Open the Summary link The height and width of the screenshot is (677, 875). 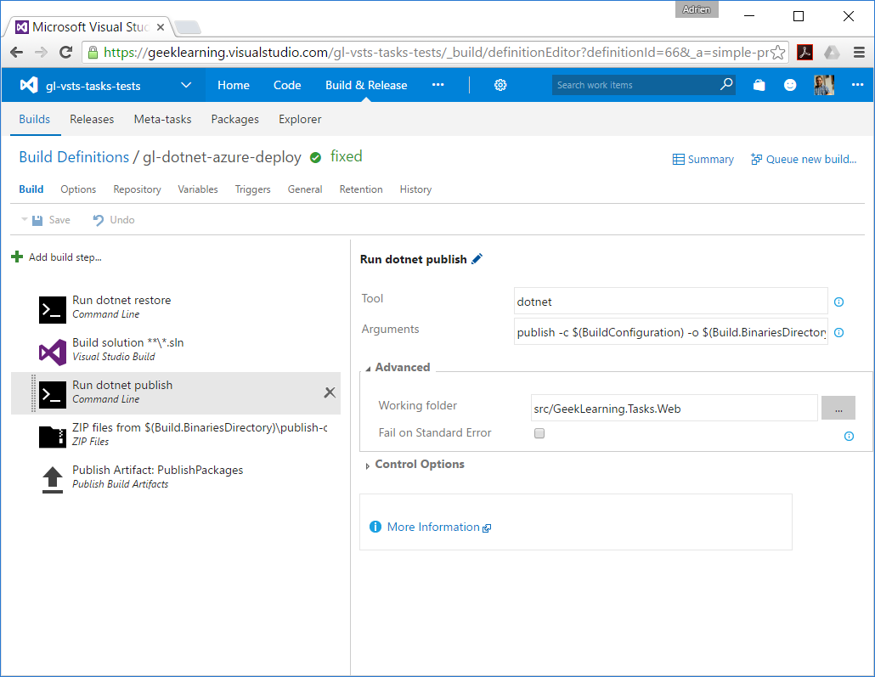pyautogui.click(x=703, y=159)
